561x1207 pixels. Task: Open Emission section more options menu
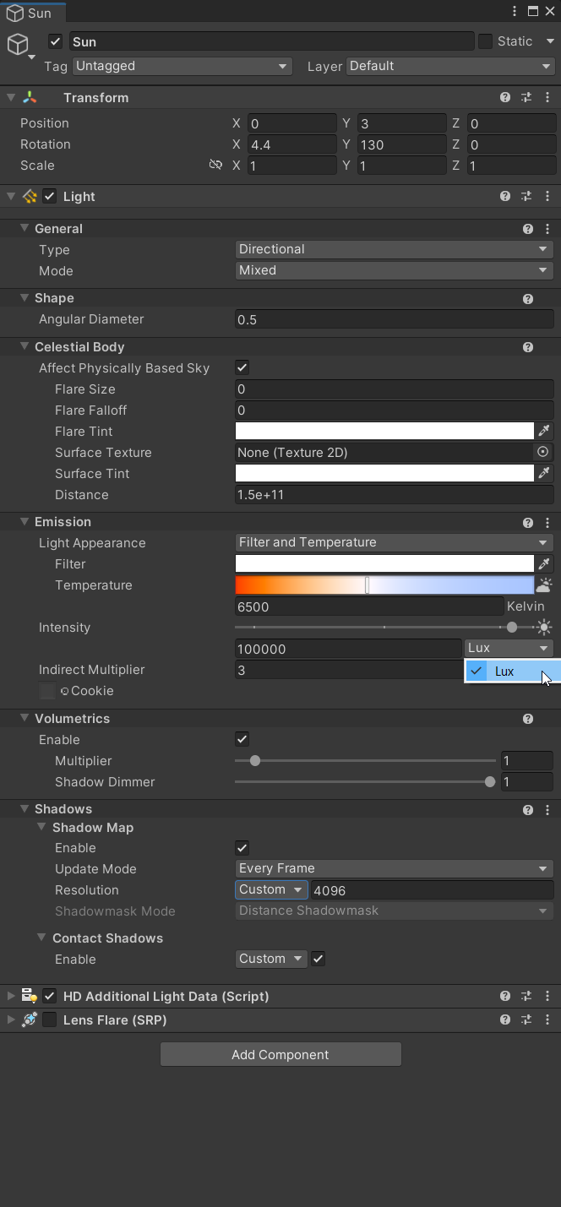coord(547,522)
